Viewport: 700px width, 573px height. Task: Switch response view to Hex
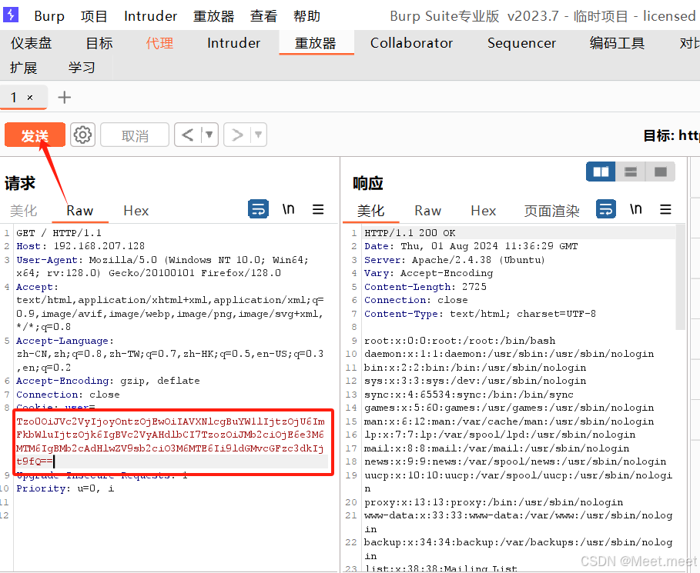pos(484,211)
